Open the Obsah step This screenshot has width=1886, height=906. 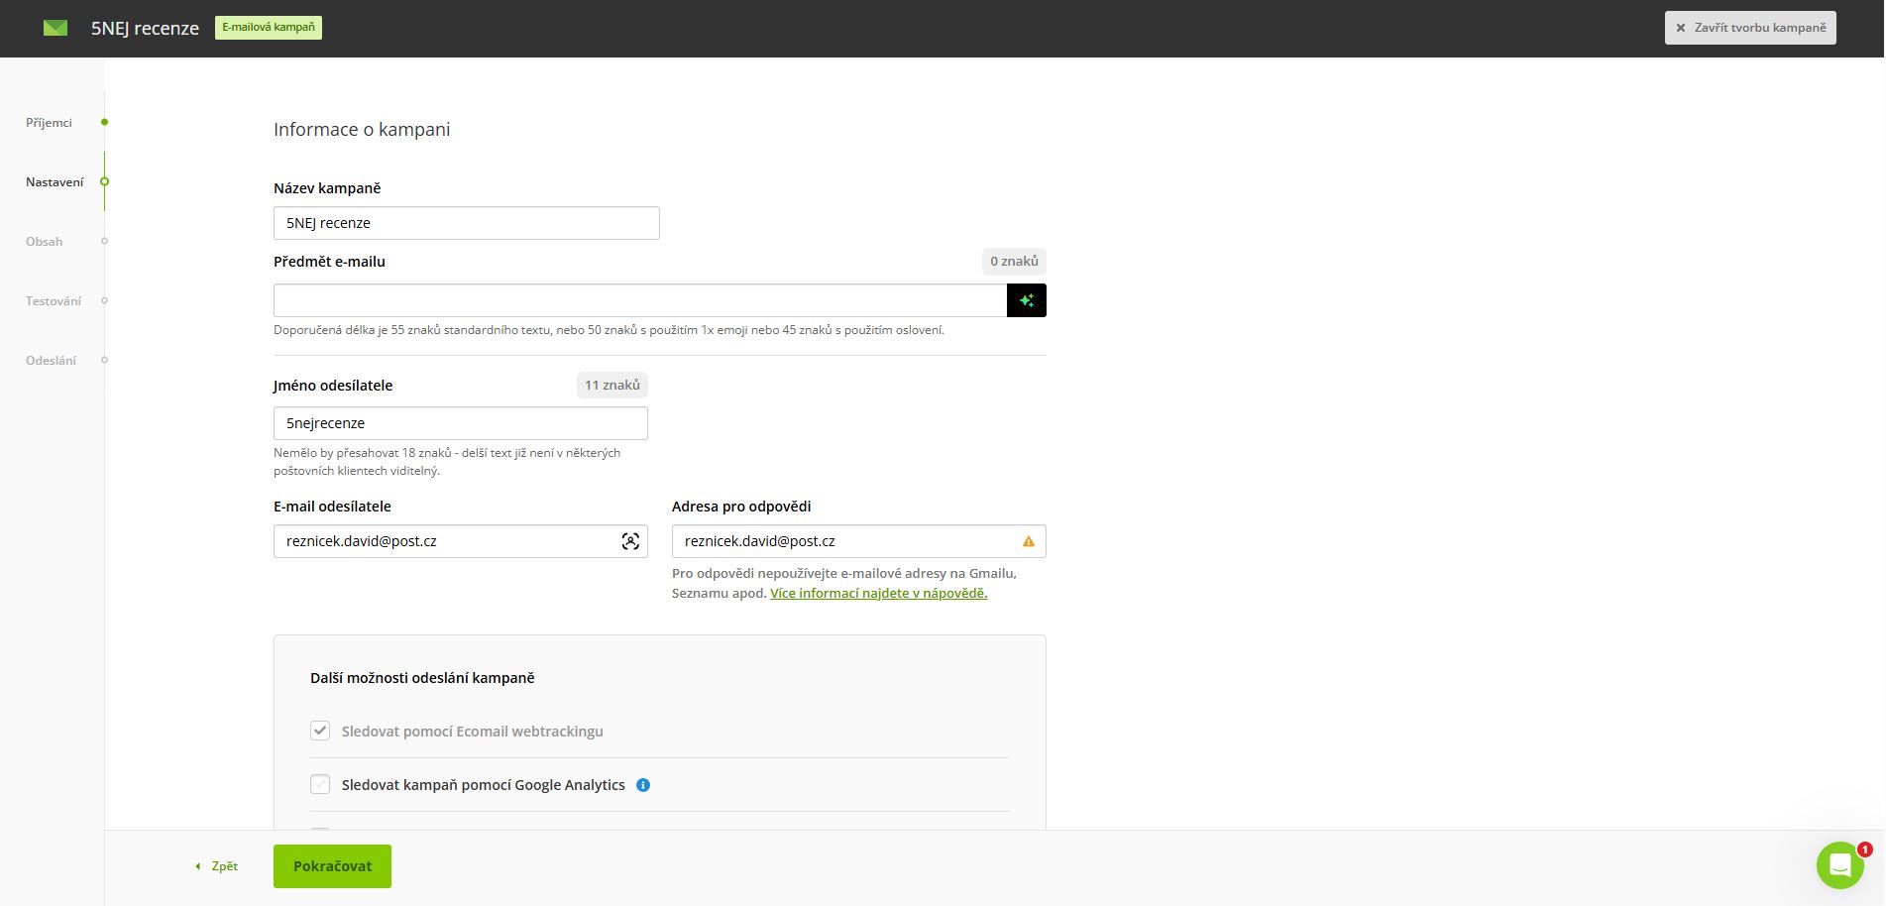click(x=45, y=242)
